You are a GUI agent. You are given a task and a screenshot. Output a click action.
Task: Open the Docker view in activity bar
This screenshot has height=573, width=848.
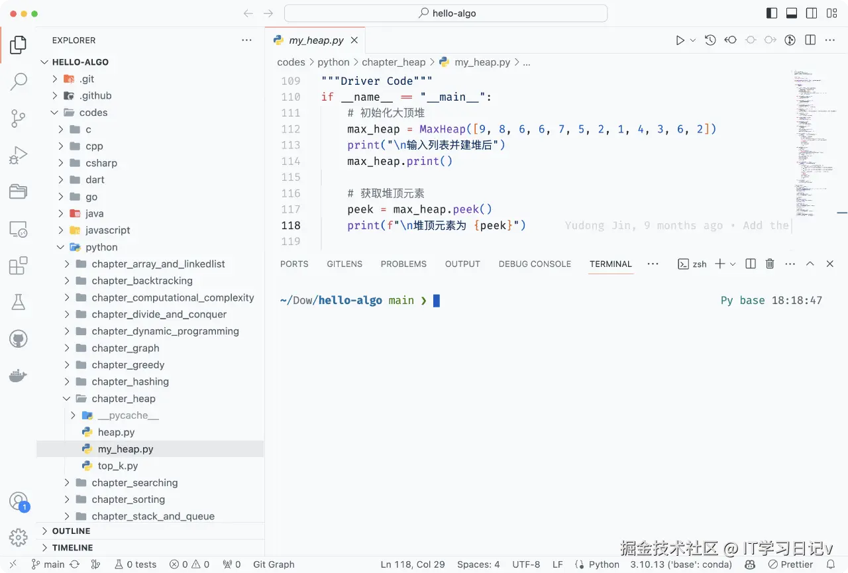pos(18,376)
